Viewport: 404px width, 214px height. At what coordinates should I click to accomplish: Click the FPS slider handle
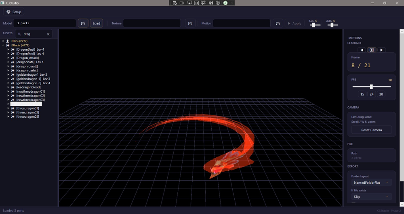(x=371, y=87)
